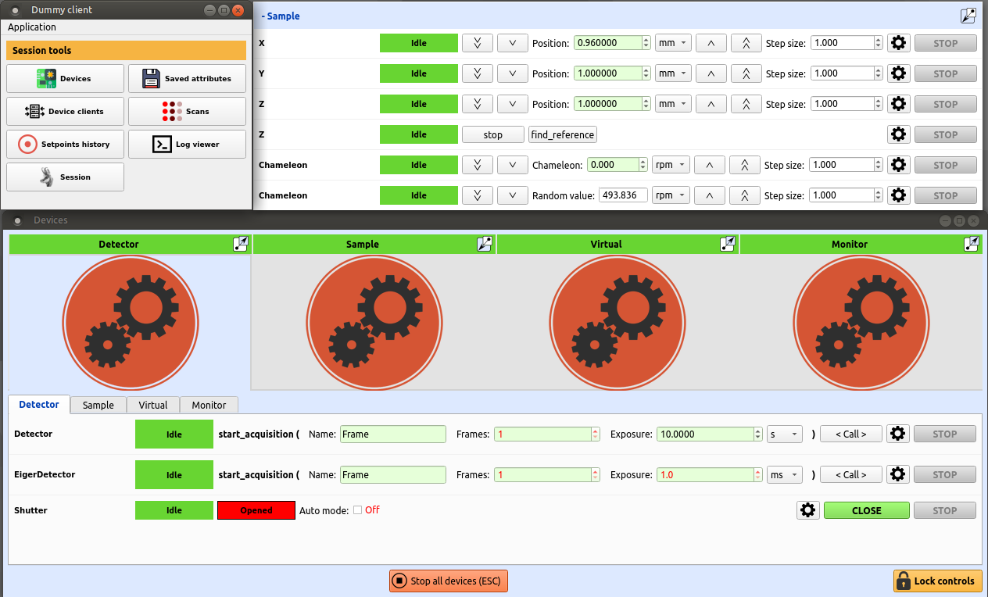Expand EigerDetector exposure unit dropdown
This screenshot has width=988, height=597.
click(785, 475)
